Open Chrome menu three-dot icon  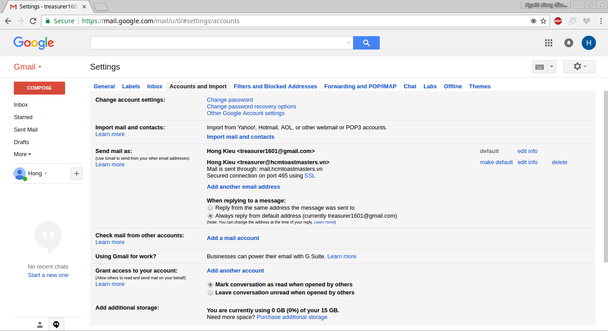(x=600, y=21)
